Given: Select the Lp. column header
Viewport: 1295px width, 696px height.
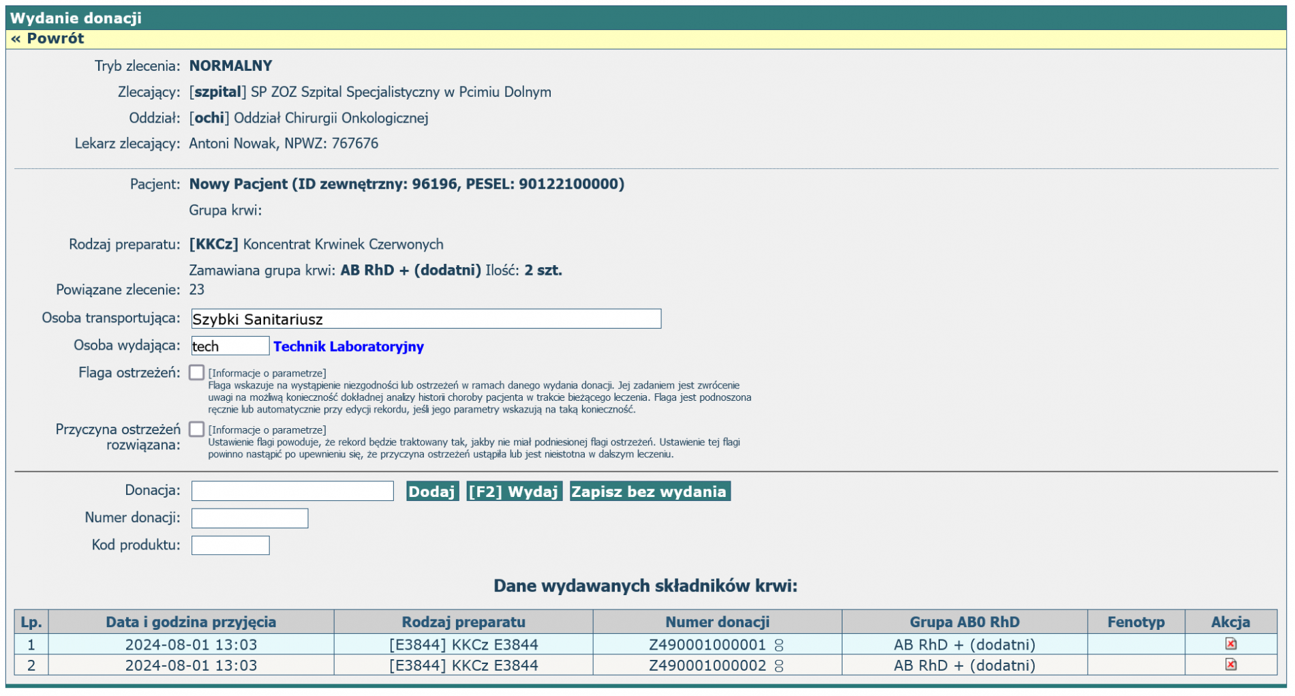Looking at the screenshot, I should [x=31, y=622].
